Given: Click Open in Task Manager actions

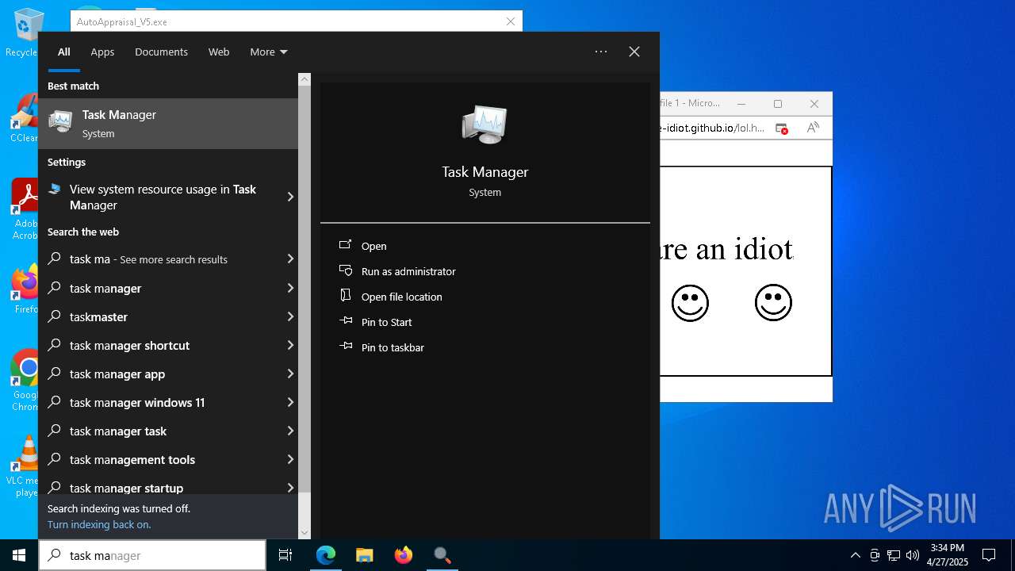Looking at the screenshot, I should (x=374, y=246).
